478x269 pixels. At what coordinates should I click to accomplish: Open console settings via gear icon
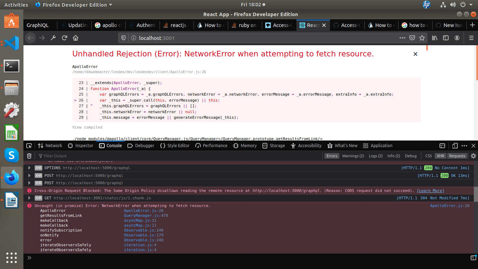click(473, 156)
